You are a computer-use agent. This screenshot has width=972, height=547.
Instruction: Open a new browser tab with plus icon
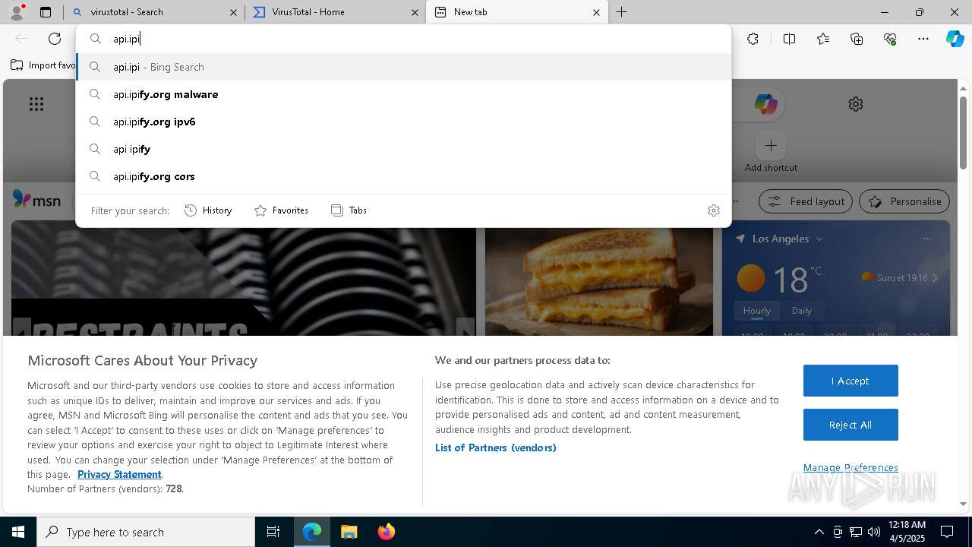[x=621, y=12]
